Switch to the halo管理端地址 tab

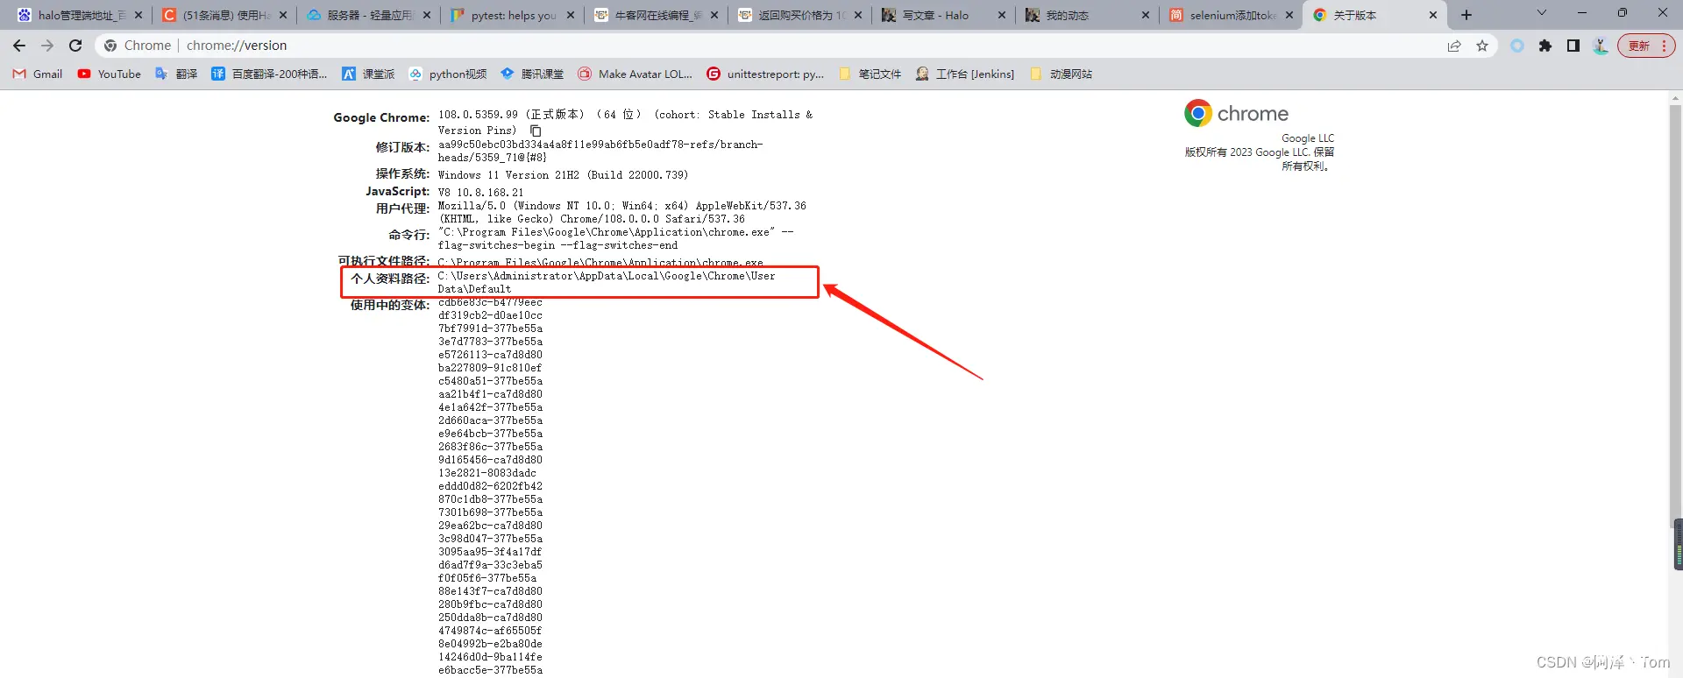[x=81, y=15]
